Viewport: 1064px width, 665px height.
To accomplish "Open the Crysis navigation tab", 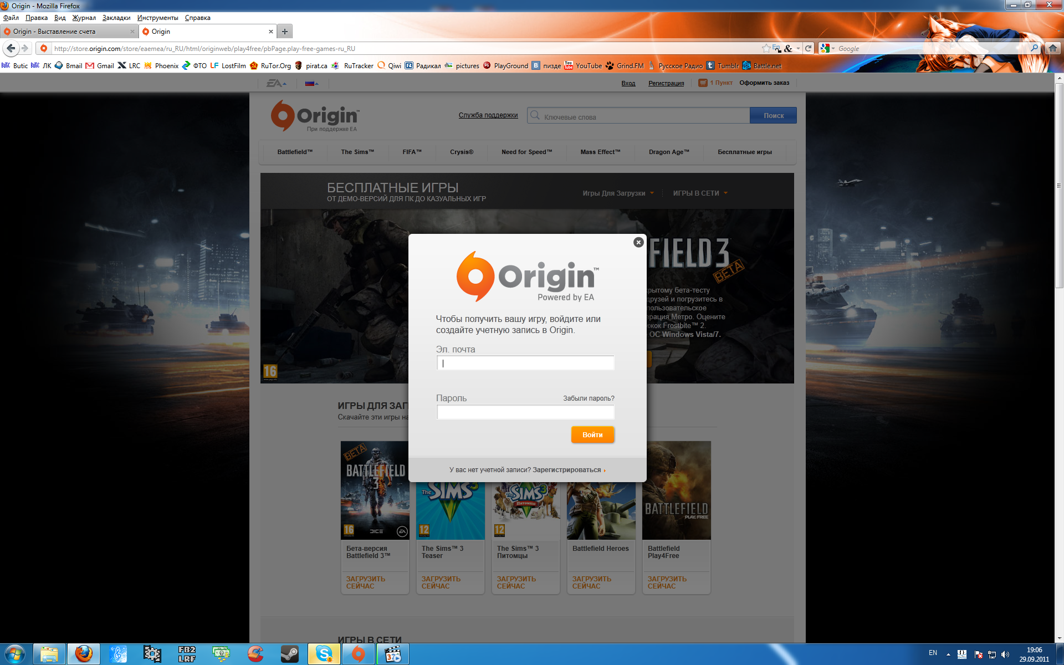I will tap(462, 152).
